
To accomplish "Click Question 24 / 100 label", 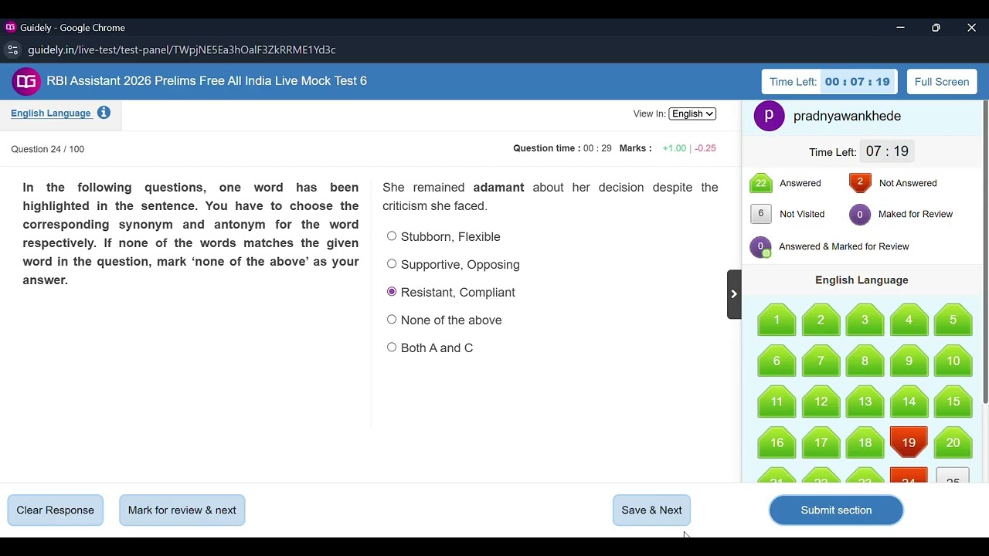I will pyautogui.click(x=48, y=149).
